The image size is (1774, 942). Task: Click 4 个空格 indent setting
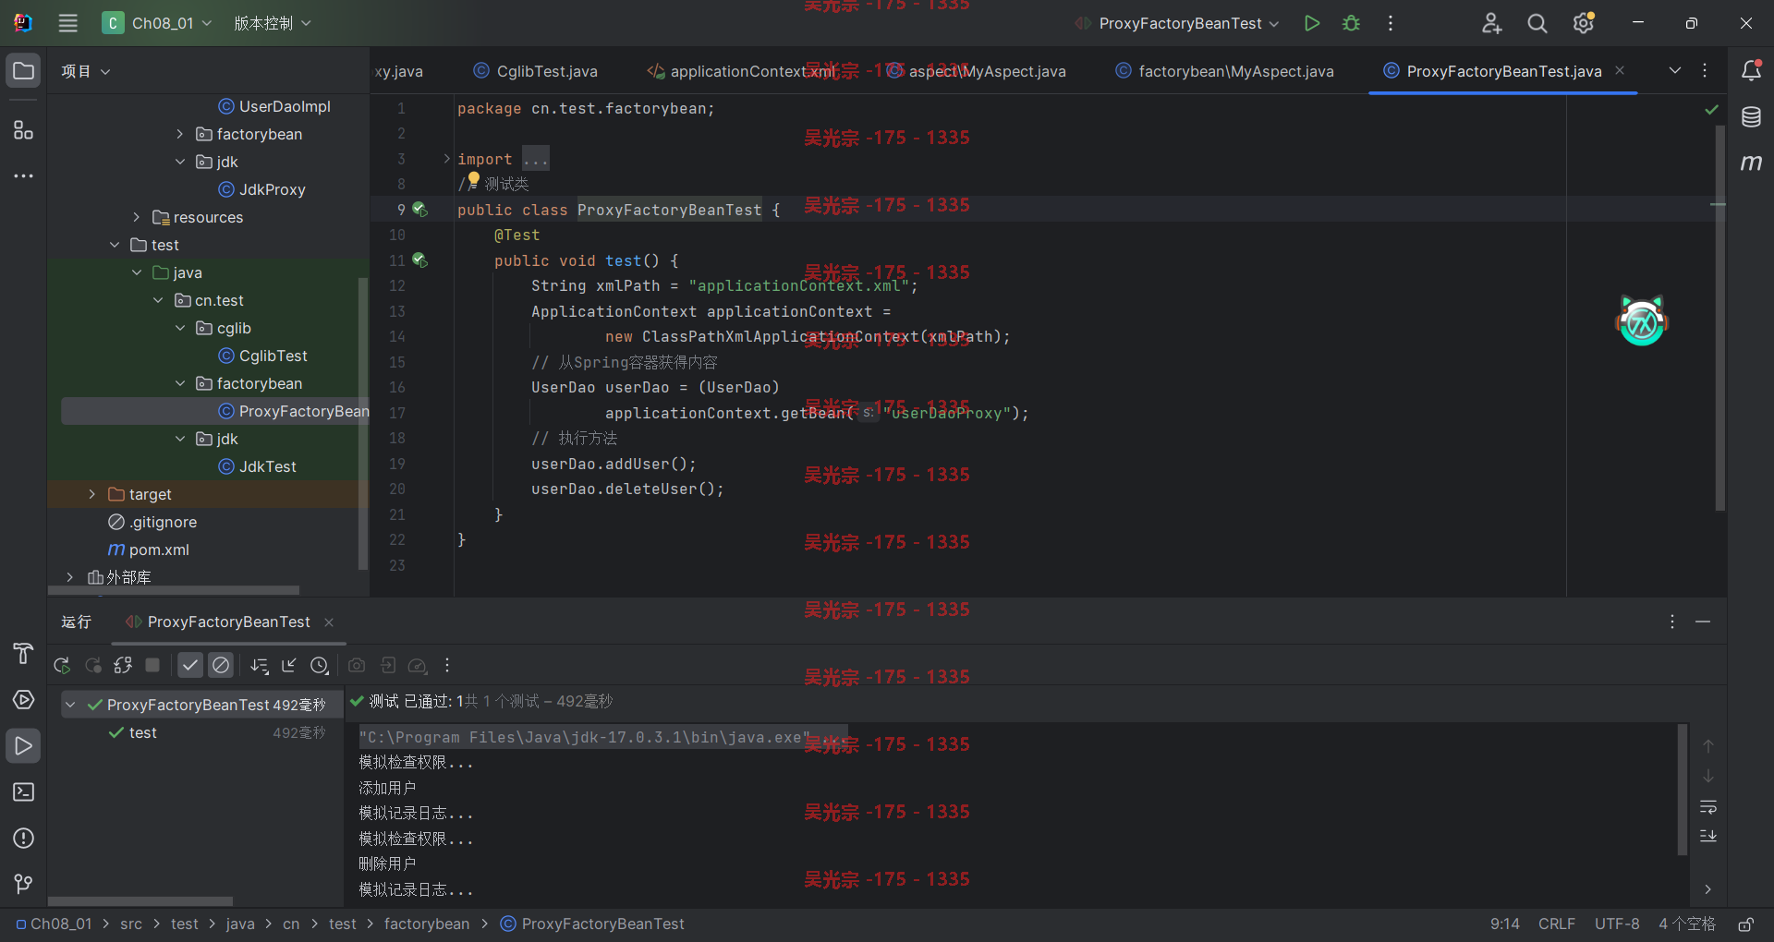[x=1687, y=924]
